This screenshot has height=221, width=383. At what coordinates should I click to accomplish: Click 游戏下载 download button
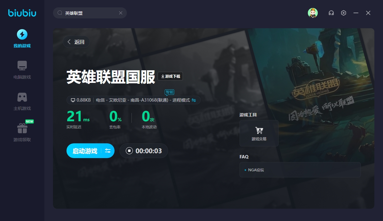[x=170, y=76]
